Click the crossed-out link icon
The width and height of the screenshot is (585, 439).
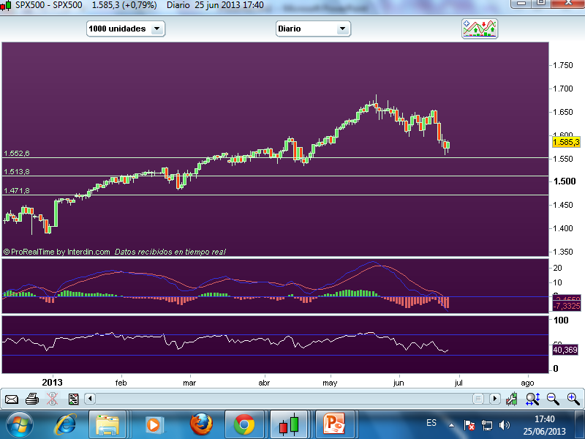point(52,399)
